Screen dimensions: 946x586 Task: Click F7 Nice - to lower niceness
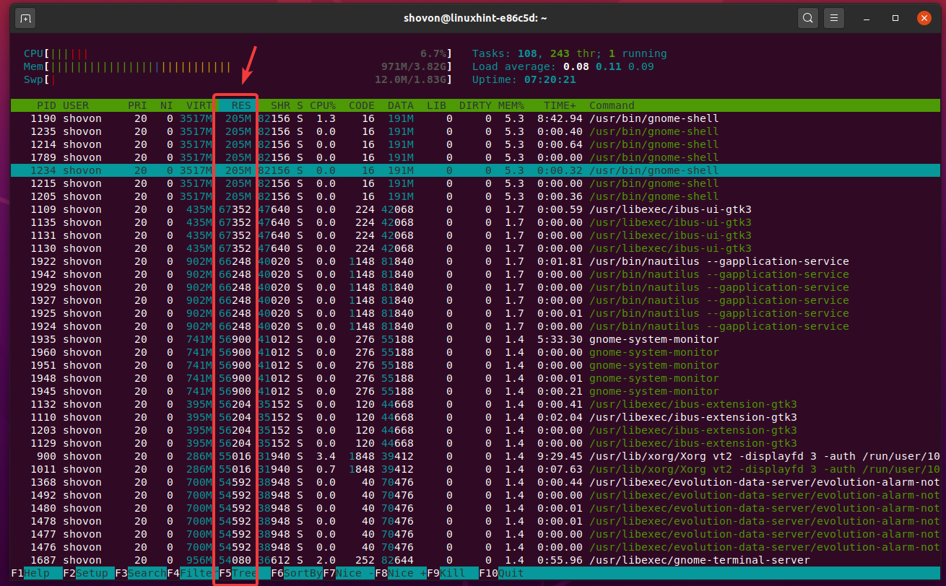(349, 573)
